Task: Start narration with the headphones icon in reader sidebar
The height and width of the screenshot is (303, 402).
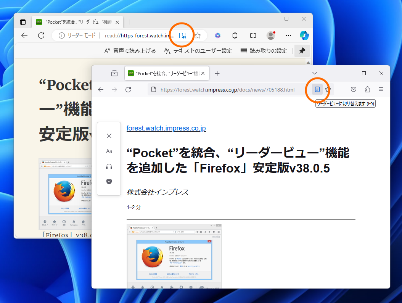Action: [109, 166]
